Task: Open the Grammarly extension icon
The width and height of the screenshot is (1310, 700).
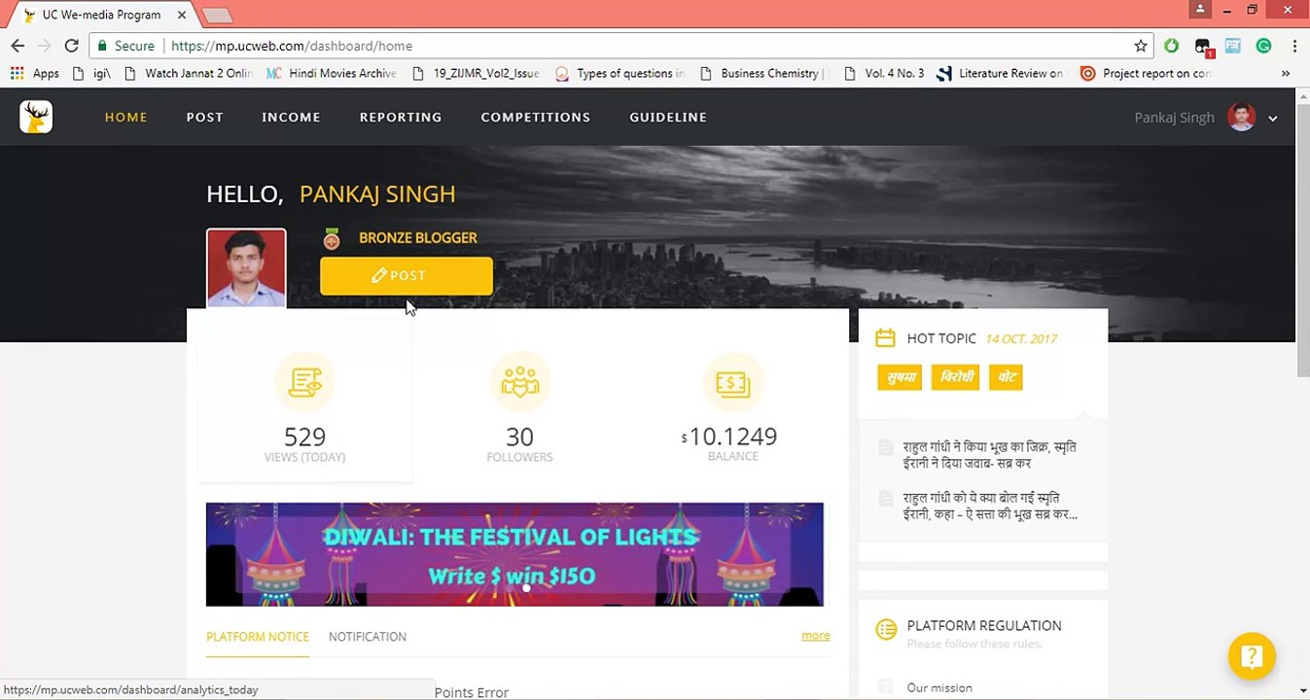Action: coord(1263,46)
